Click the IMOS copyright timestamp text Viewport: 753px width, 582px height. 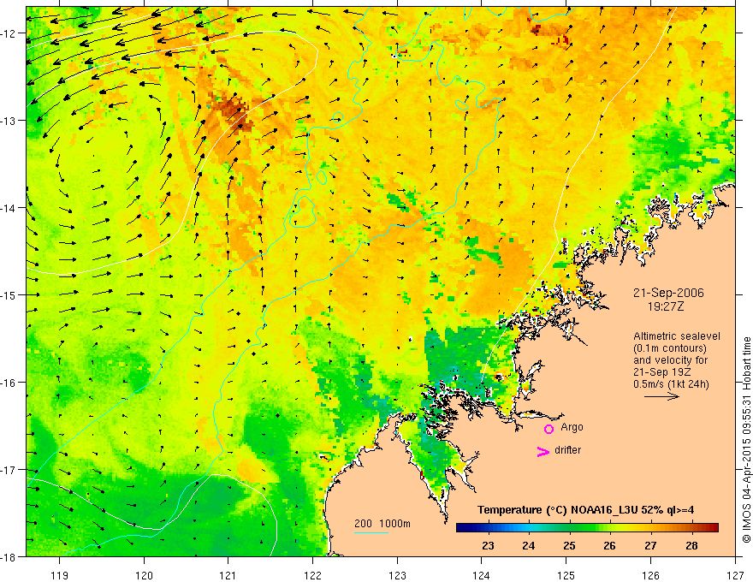click(746, 440)
